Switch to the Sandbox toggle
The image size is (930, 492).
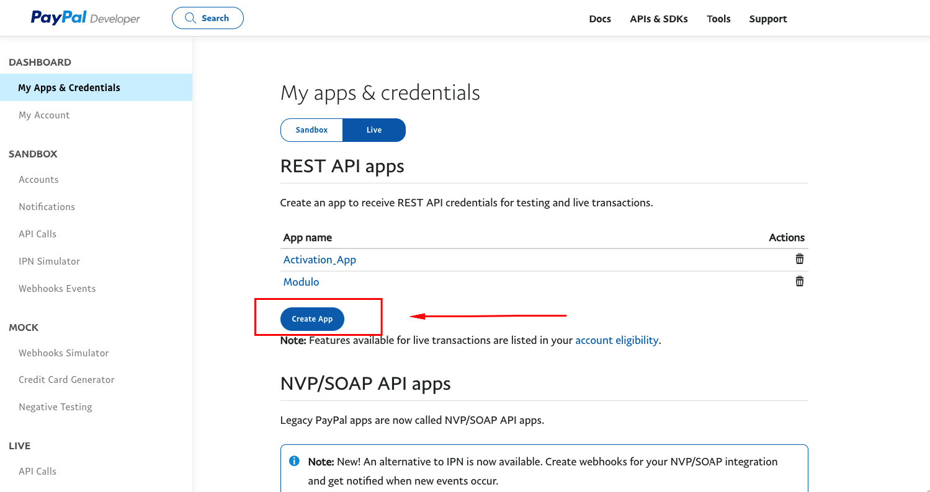(x=311, y=130)
